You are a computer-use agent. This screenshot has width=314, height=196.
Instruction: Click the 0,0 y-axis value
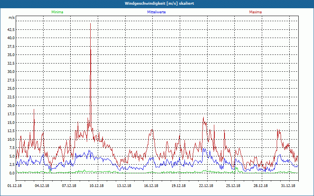(x=12, y=173)
